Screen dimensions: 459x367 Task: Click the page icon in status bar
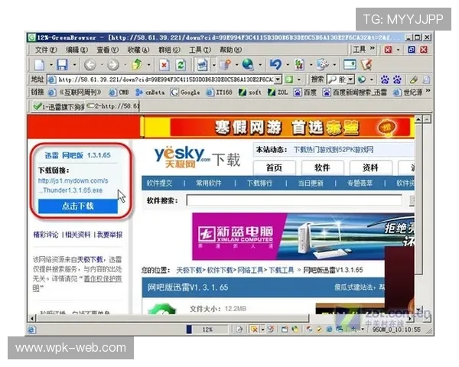point(239,330)
